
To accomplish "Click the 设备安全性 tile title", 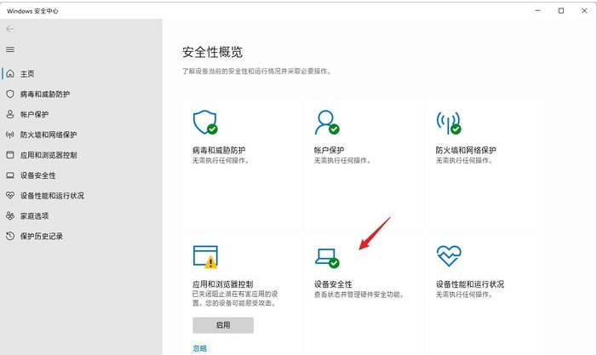I will pos(333,284).
